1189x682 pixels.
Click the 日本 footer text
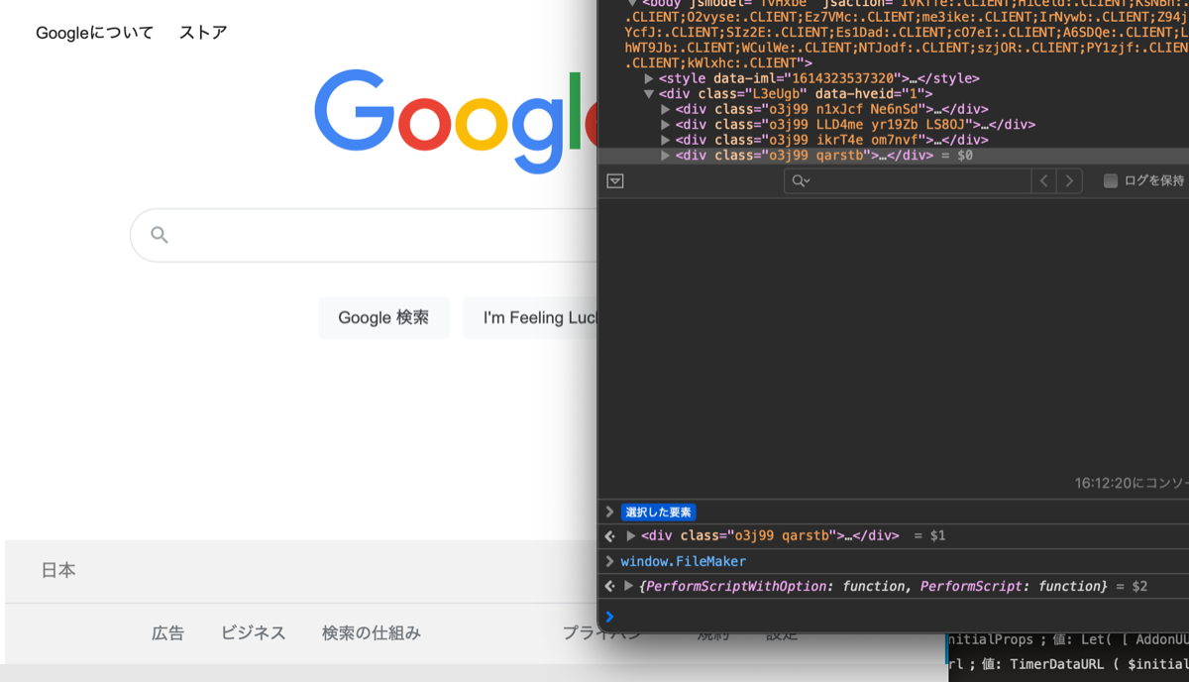tap(58, 571)
